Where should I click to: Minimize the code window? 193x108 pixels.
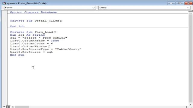point(171,3)
